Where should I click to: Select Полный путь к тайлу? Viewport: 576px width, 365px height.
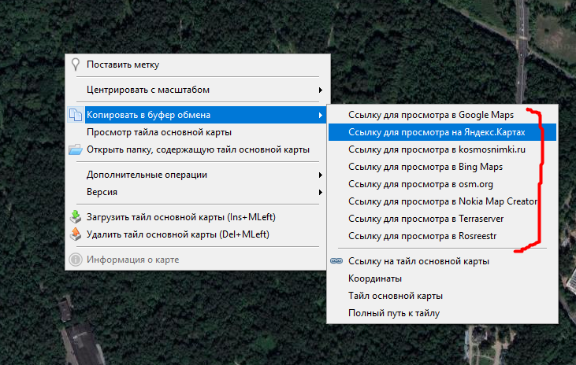click(x=393, y=313)
